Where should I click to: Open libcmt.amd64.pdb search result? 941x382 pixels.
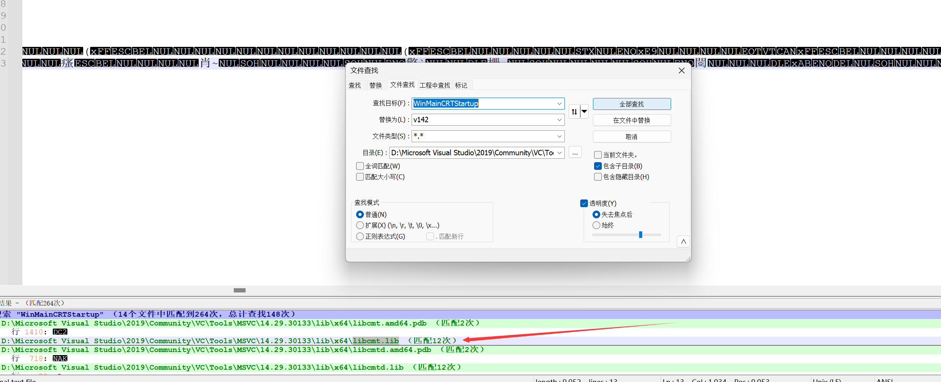(470, 323)
